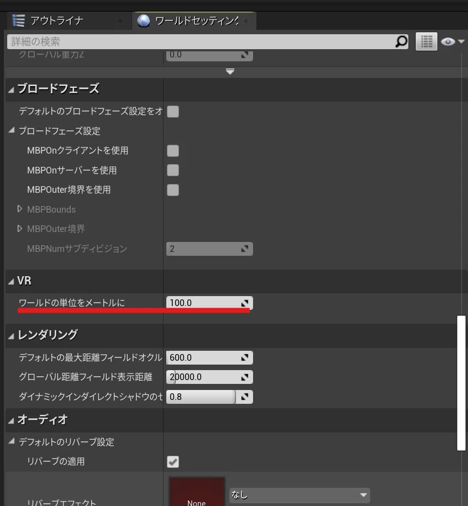Click the ワールドセッティング globe icon
Screen dimensions: 468x506
pyautogui.click(x=144, y=20)
